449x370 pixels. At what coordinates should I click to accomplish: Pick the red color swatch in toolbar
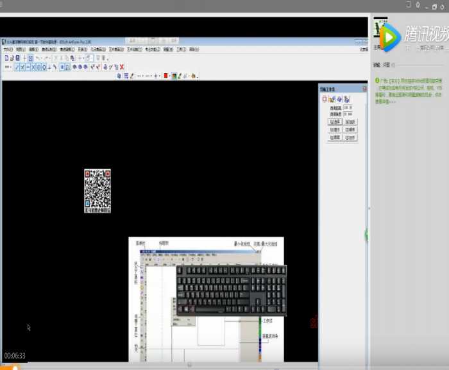pos(165,75)
